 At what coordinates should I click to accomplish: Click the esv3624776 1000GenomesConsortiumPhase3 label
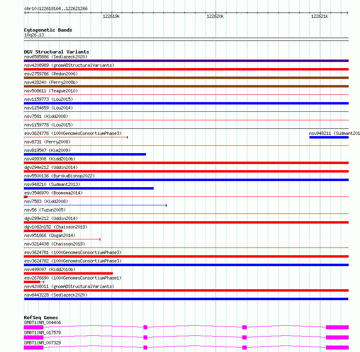(x=73, y=133)
